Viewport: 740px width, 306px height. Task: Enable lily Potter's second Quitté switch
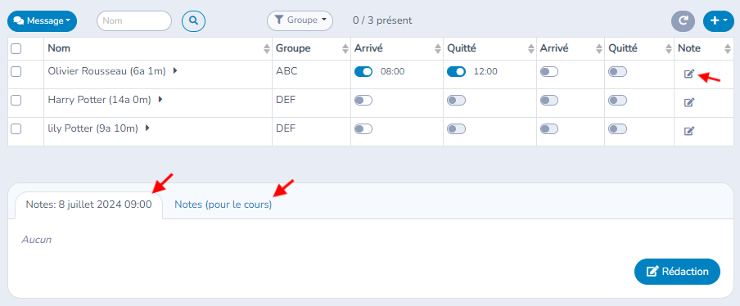click(x=618, y=129)
